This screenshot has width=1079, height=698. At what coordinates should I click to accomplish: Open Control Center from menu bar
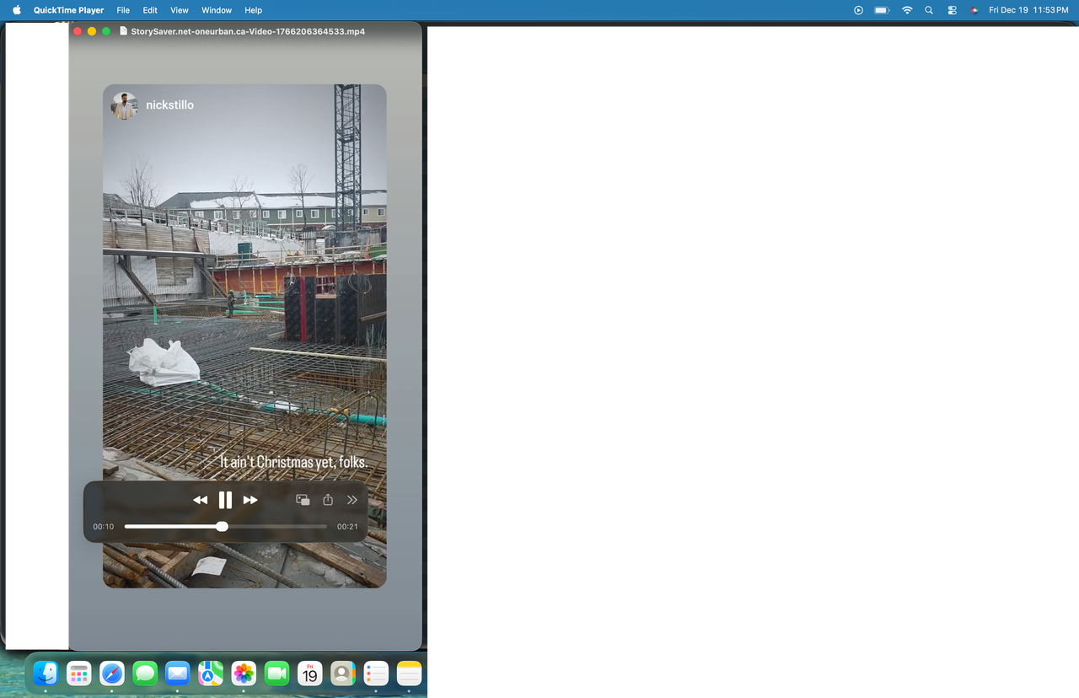click(952, 10)
